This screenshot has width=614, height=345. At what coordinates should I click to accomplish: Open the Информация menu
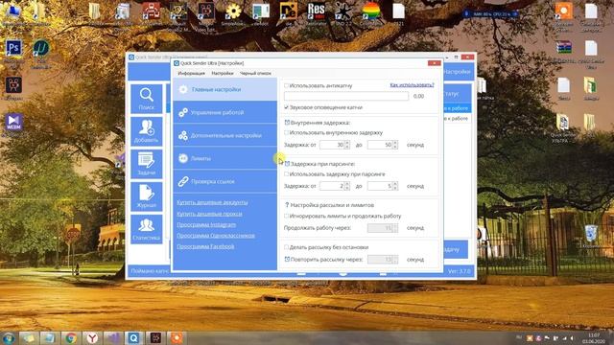[192, 73]
